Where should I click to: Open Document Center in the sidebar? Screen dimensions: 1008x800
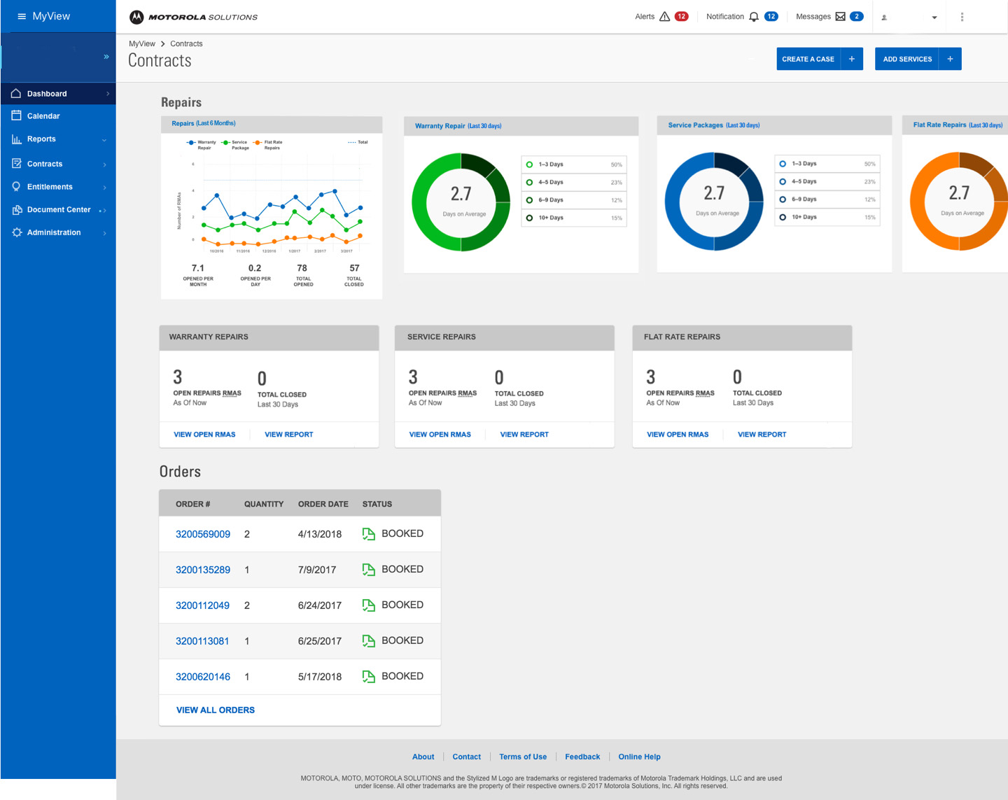pos(59,210)
